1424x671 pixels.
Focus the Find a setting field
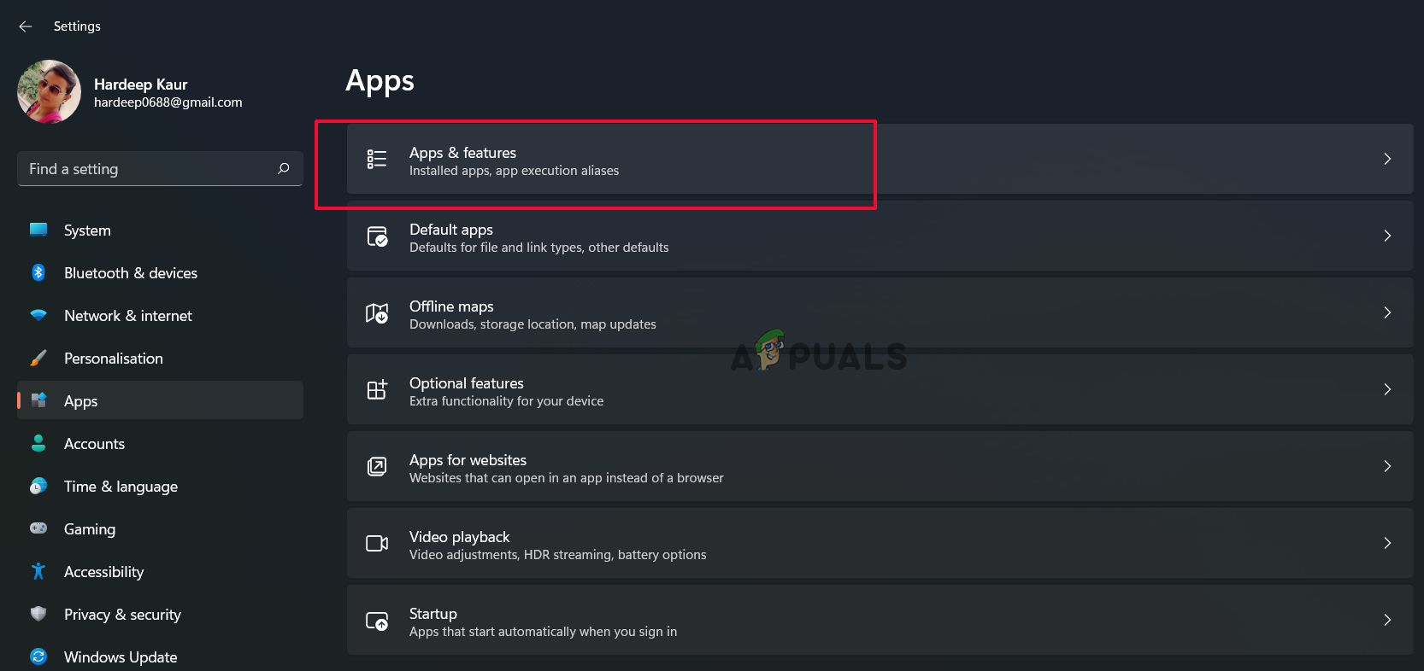pyautogui.click(x=145, y=169)
